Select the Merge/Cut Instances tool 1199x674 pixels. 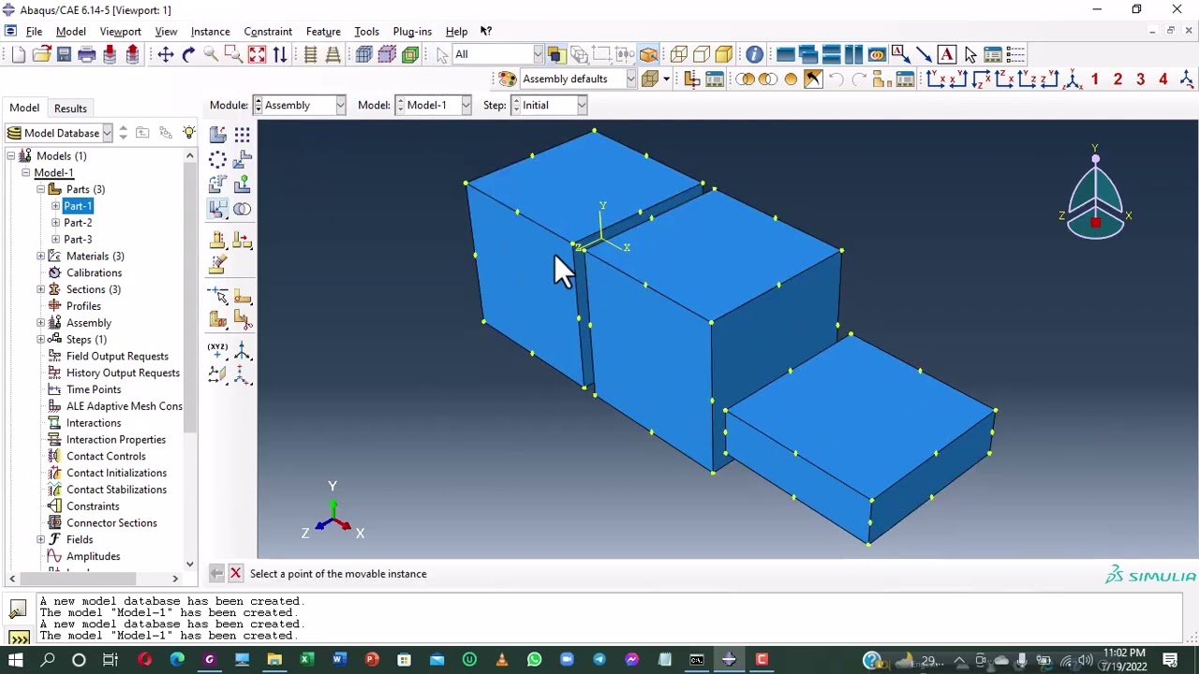tap(242, 208)
